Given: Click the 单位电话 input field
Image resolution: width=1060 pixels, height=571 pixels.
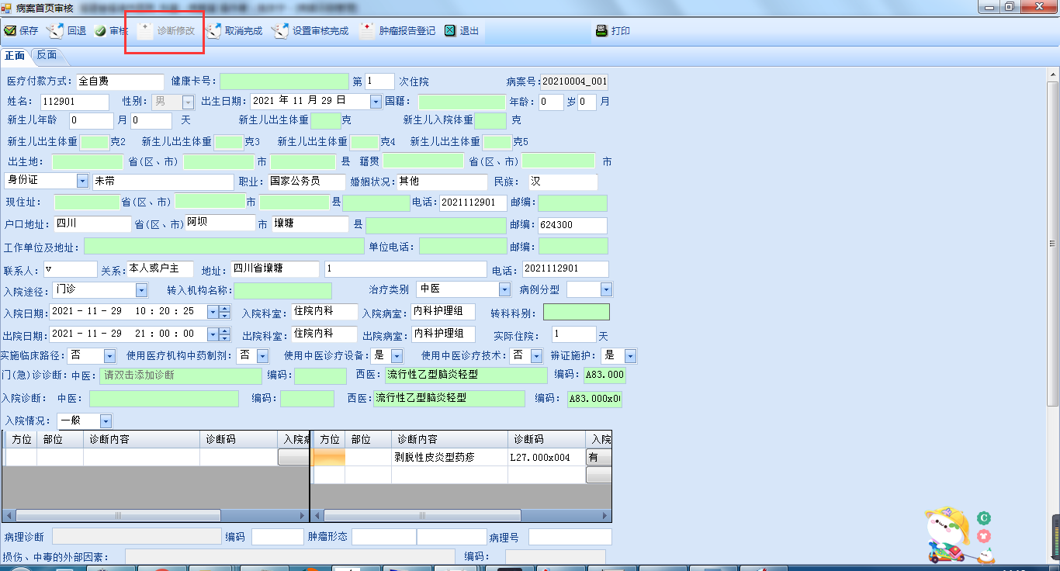Looking at the screenshot, I should coord(463,247).
